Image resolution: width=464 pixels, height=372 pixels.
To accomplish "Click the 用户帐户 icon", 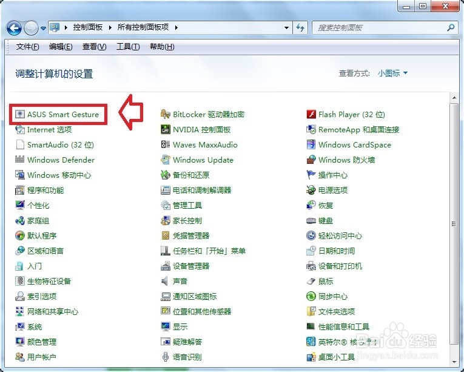I will tap(20, 357).
